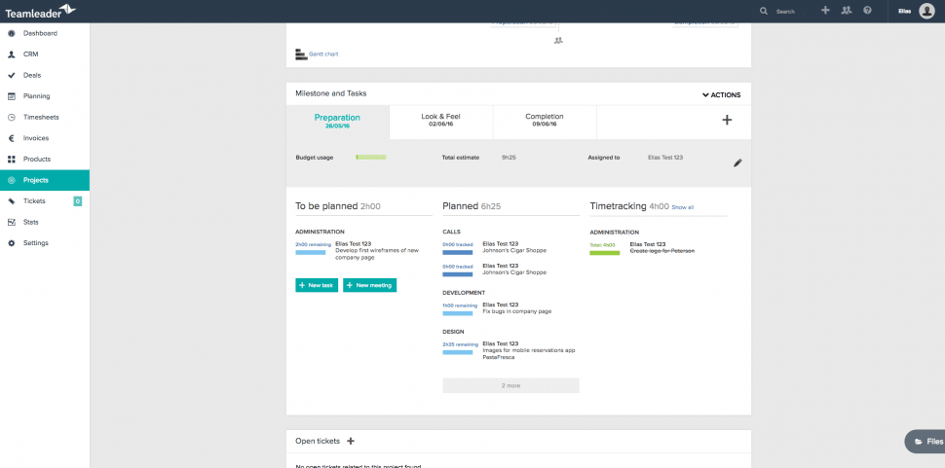Select the Completion milestone tab

pos(545,122)
